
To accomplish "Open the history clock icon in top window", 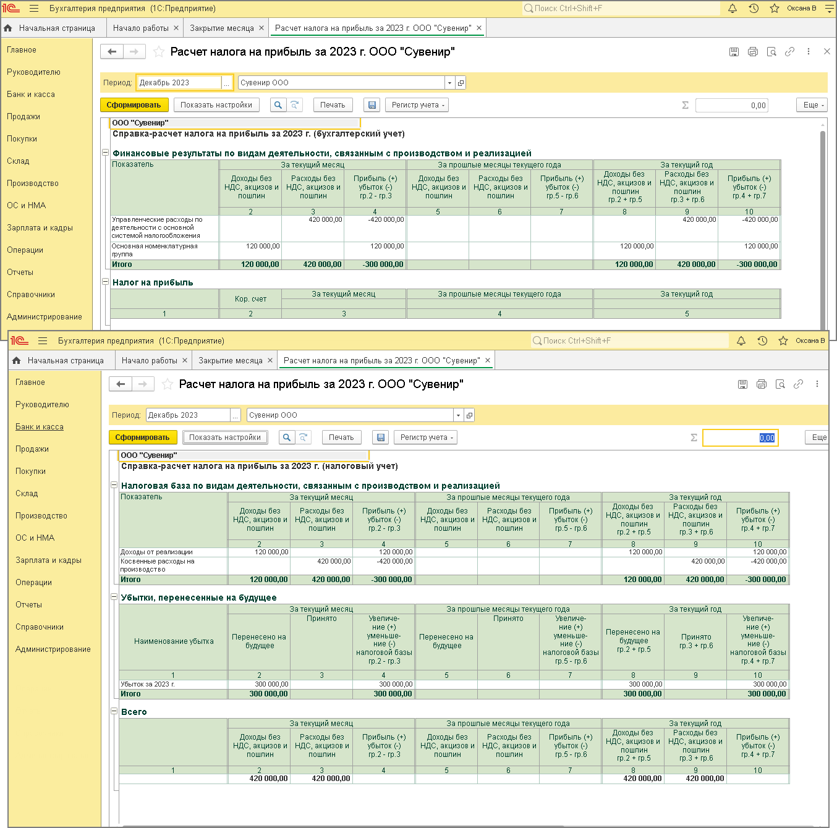I will 754,9.
